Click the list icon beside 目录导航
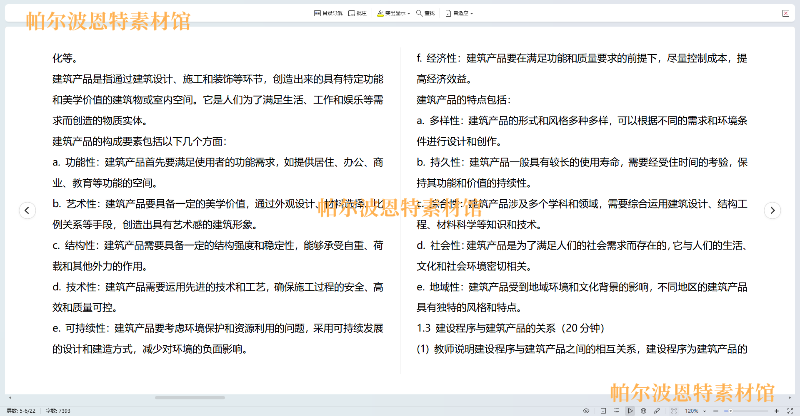Viewport: 800px width, 416px height. tap(317, 13)
